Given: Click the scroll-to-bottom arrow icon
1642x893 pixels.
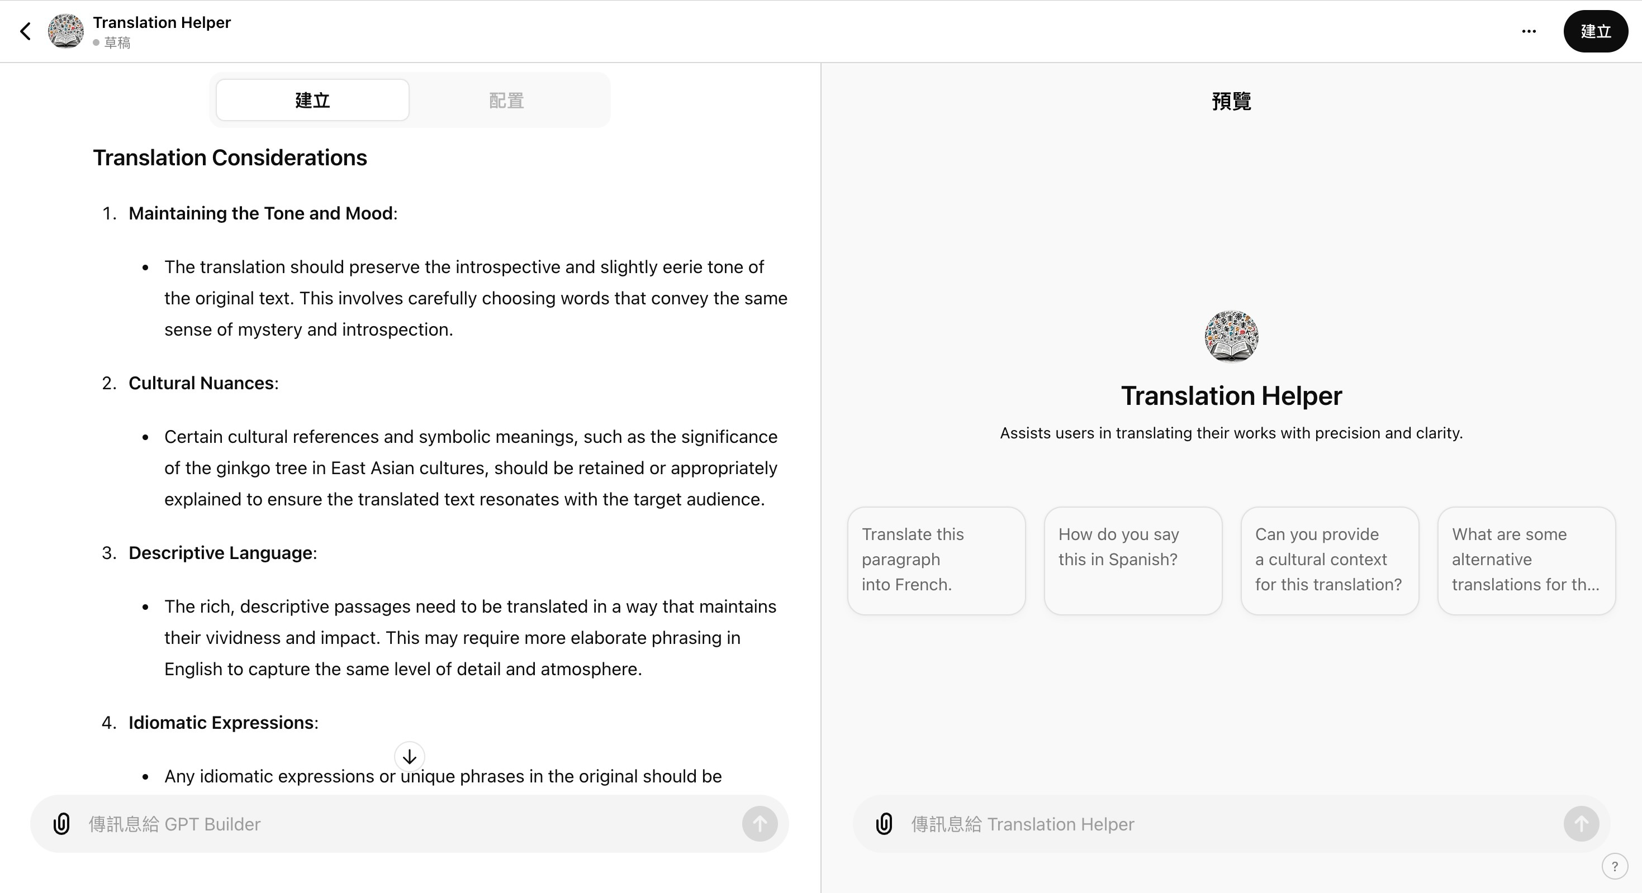Looking at the screenshot, I should (x=409, y=757).
